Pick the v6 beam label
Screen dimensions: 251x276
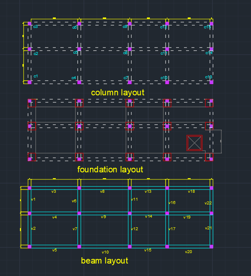coord(74,201)
